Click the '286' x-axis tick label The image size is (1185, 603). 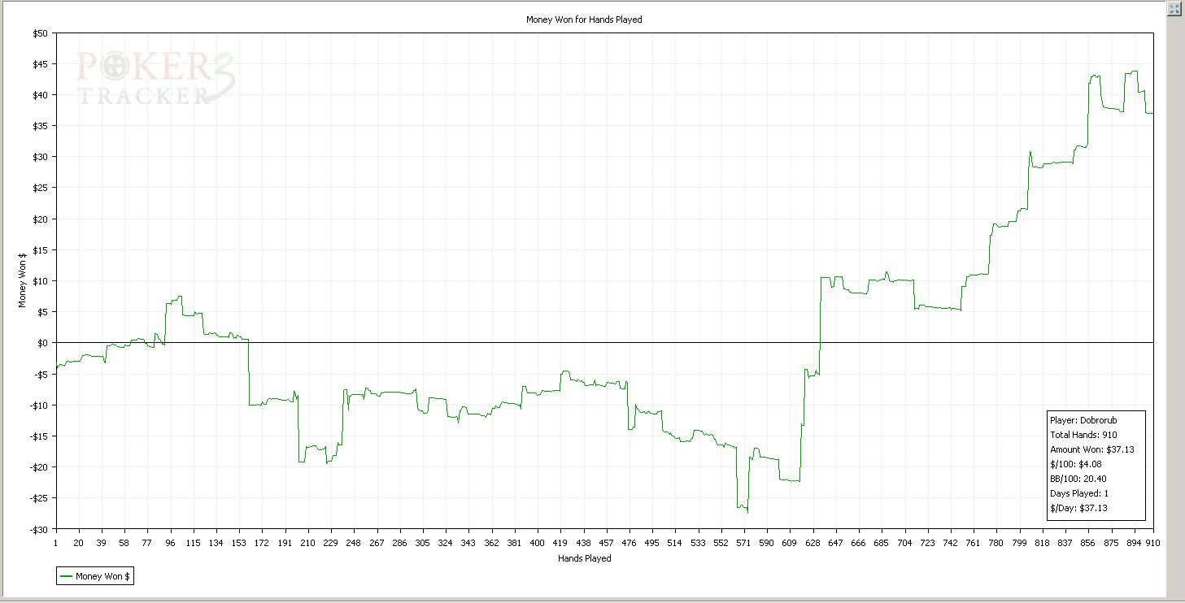pos(399,543)
